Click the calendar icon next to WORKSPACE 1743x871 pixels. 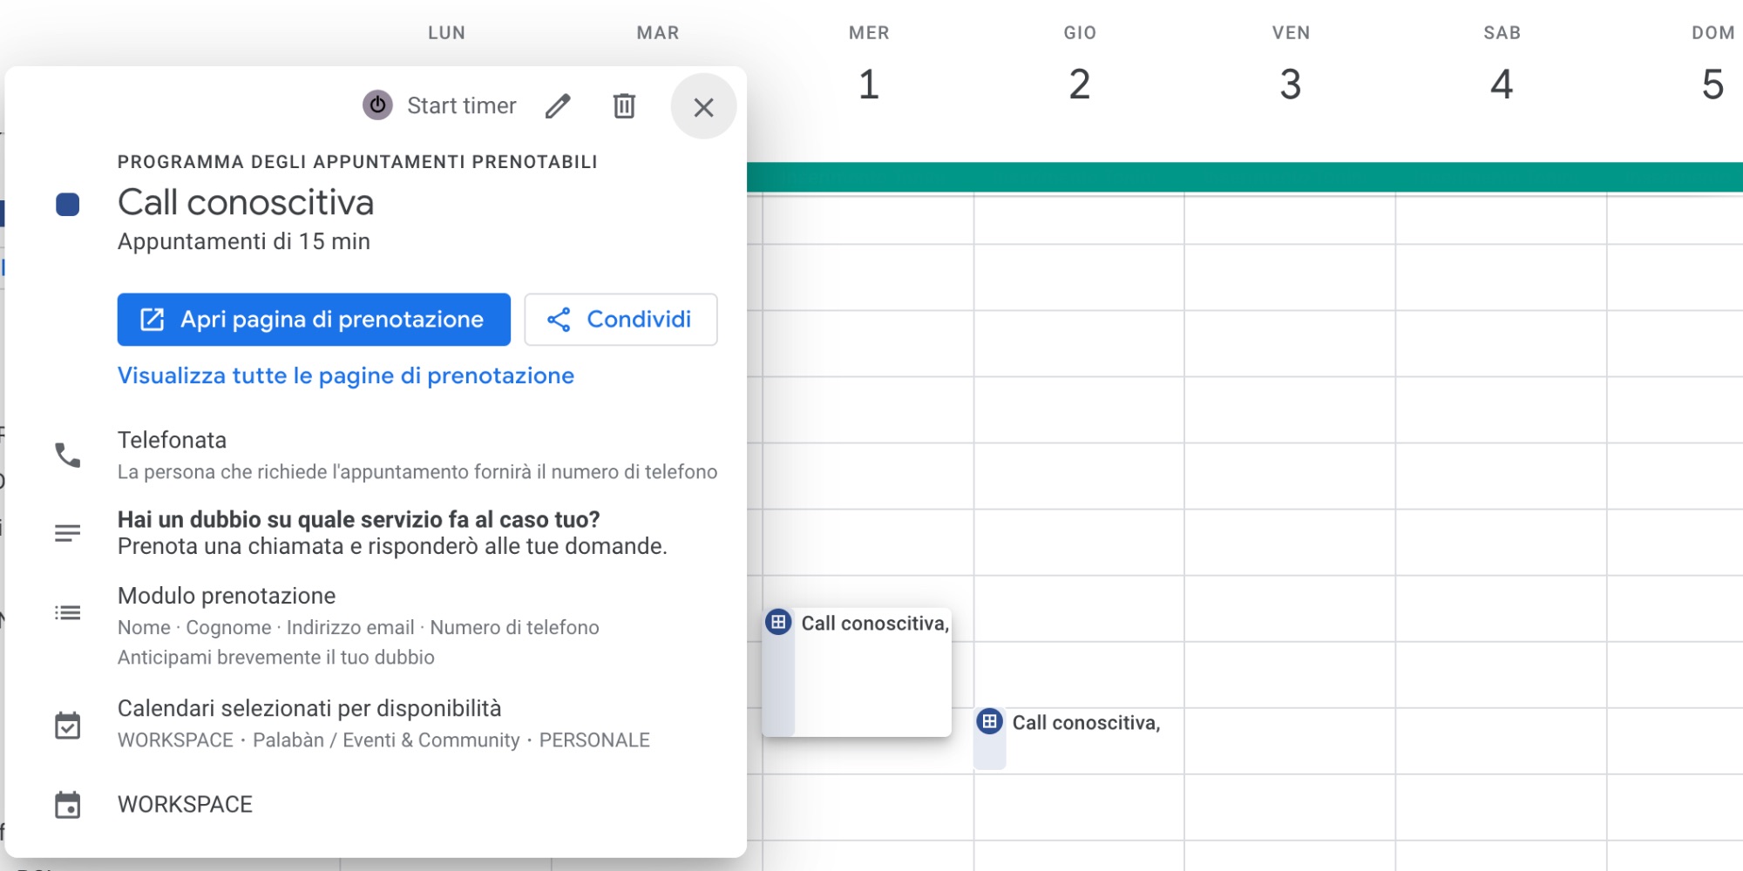[x=68, y=805]
